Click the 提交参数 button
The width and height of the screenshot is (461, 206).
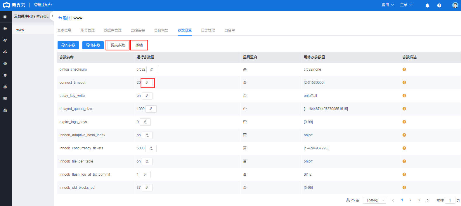(x=118, y=45)
